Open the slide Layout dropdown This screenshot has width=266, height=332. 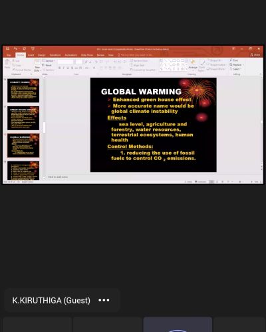[49, 61]
